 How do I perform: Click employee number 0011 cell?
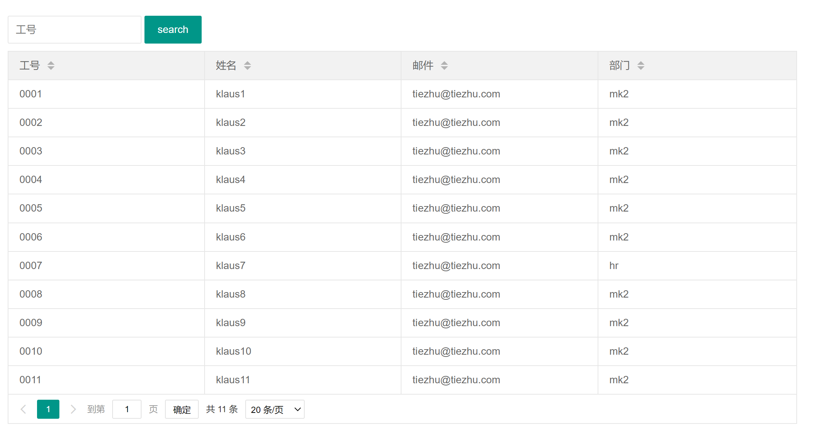click(x=30, y=380)
